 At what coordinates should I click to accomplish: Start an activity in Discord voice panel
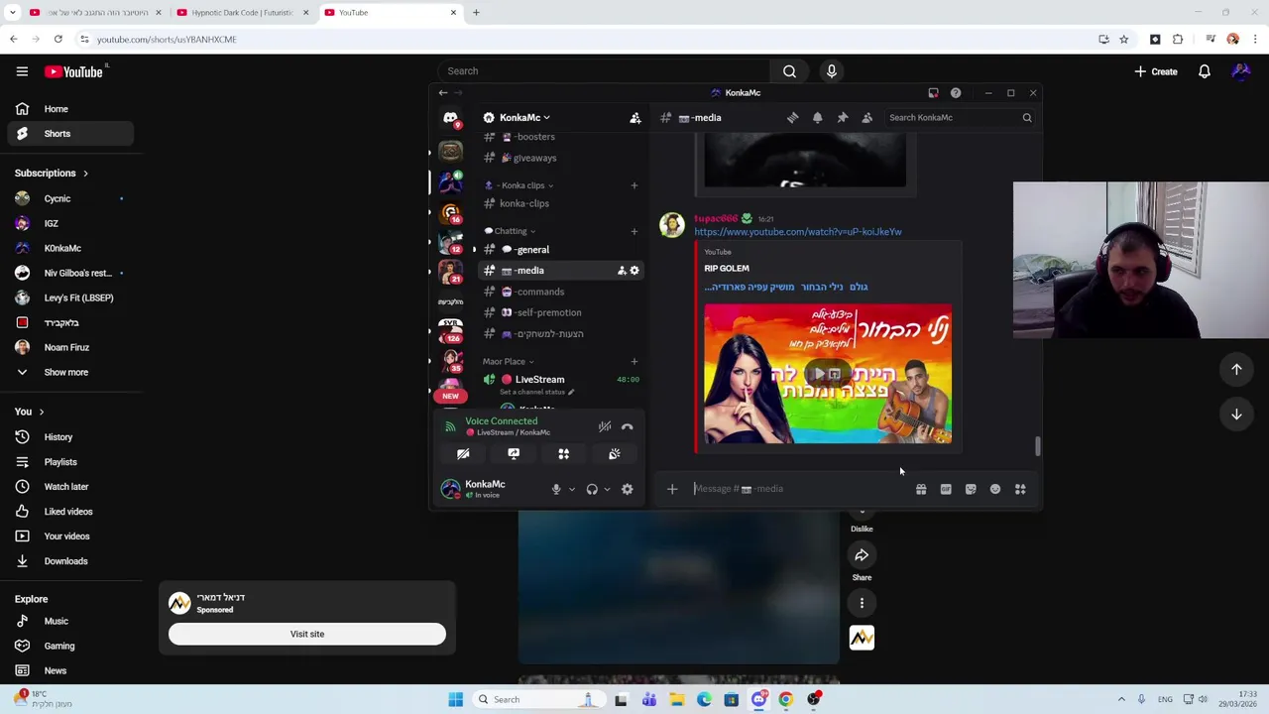(563, 454)
